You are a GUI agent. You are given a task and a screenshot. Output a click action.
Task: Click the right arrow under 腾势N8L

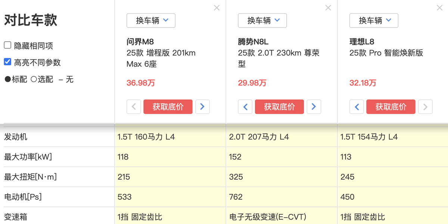coord(314,107)
